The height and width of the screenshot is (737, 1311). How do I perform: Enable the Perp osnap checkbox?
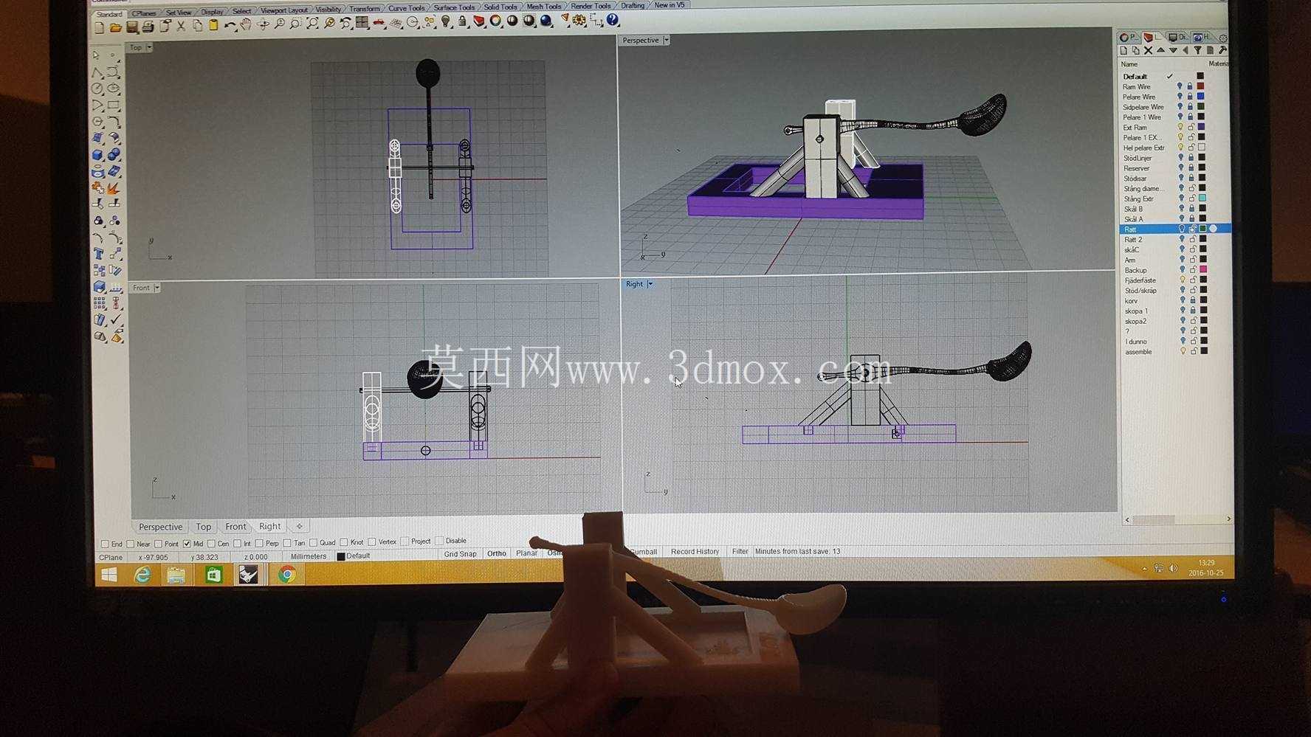tap(259, 543)
